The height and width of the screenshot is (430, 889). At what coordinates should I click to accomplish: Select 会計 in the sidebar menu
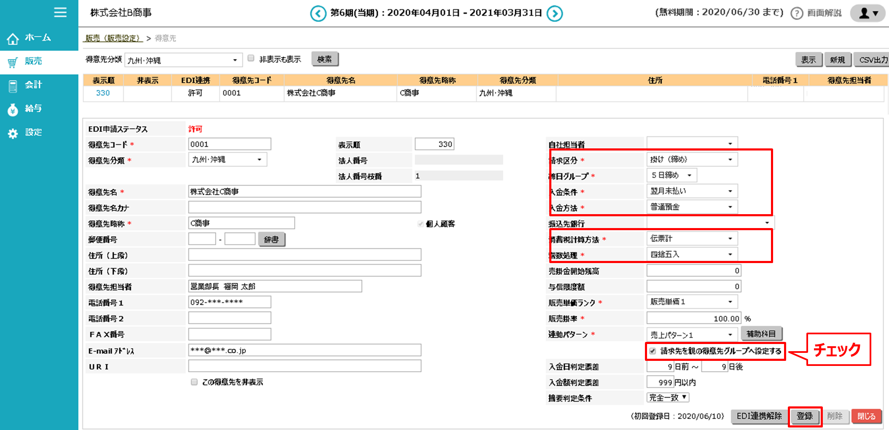[33, 85]
